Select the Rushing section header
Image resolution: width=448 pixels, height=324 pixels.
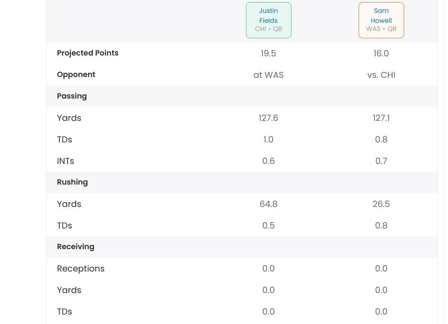[72, 182]
